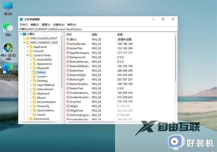217x152 pixels.
Task: Select the Input Method key
Action: [x=46, y=85]
